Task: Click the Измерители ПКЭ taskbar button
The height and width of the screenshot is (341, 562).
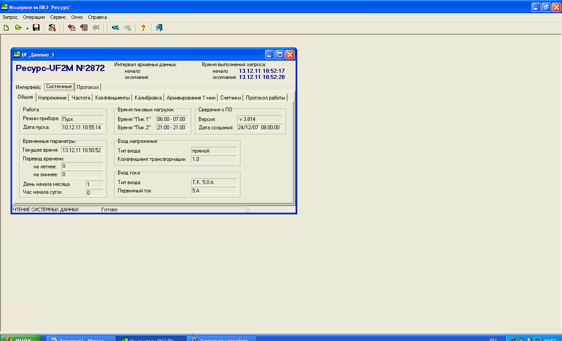Action: 151,339
